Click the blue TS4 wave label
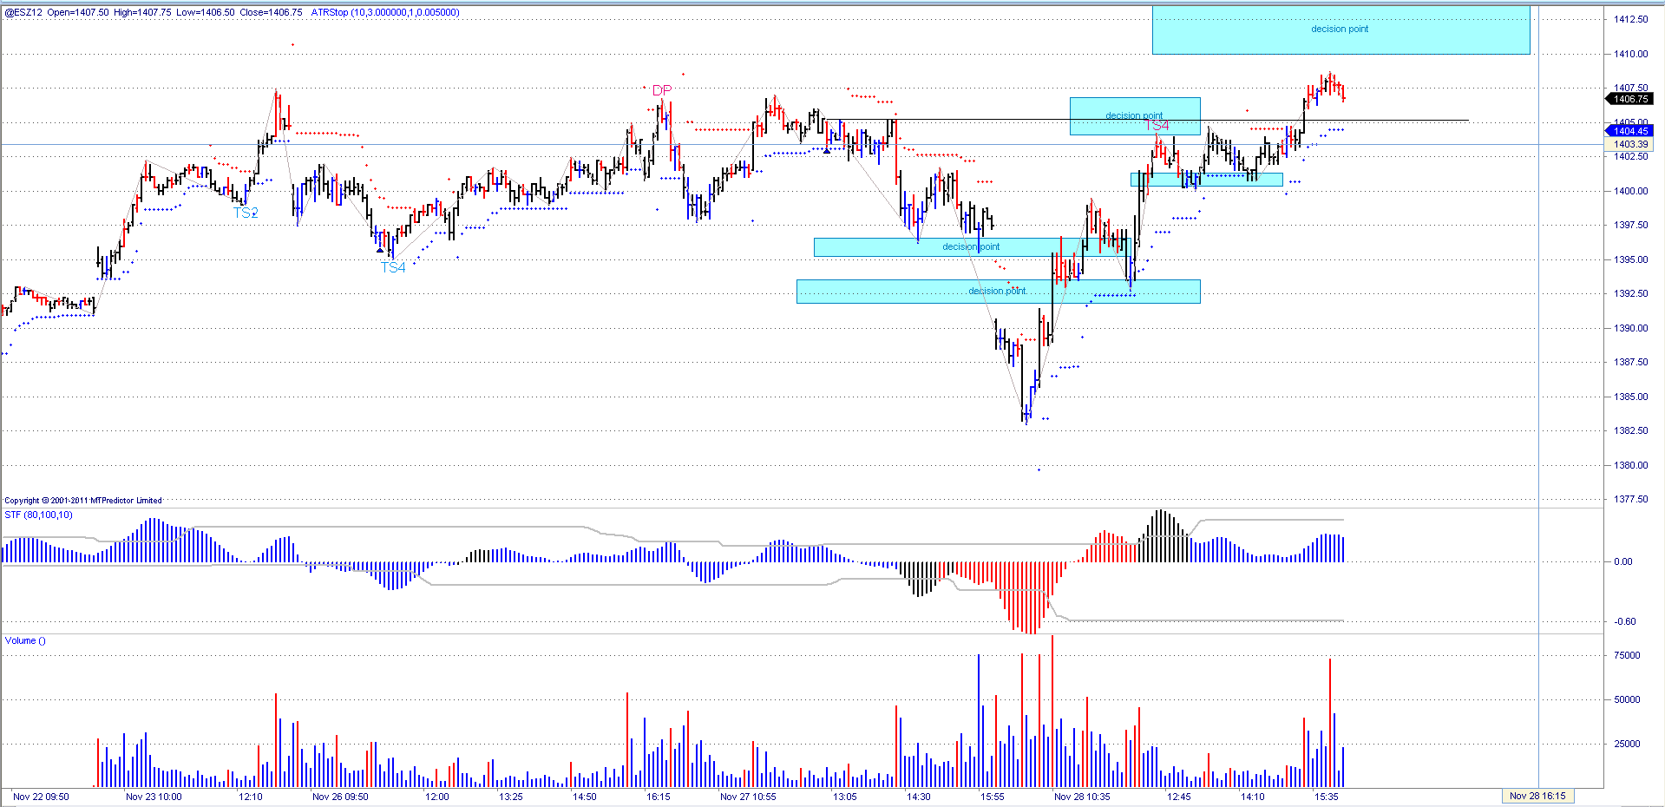The height and width of the screenshot is (807, 1665). tap(393, 267)
